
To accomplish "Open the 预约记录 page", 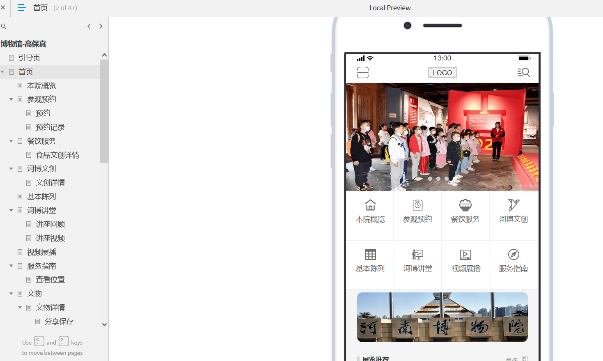I will pyautogui.click(x=50, y=127).
